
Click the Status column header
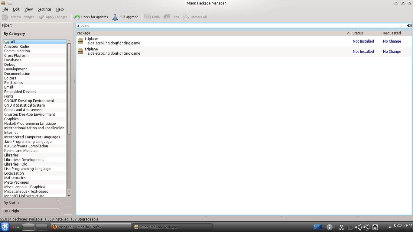(366, 33)
